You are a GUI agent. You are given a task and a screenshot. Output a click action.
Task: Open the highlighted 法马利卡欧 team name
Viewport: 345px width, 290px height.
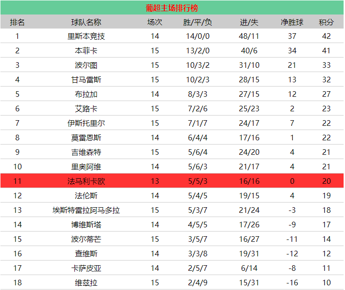86,181
